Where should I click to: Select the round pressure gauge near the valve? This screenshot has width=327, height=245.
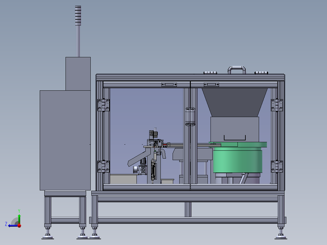tap(136, 169)
